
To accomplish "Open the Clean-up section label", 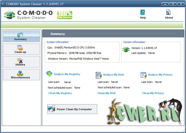I will pos(20,52).
